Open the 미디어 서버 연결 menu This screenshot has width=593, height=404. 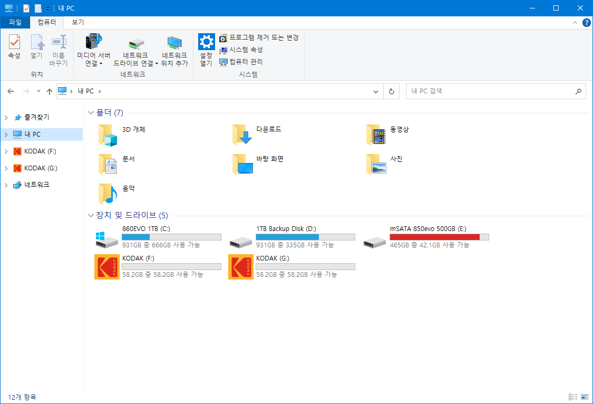click(93, 50)
